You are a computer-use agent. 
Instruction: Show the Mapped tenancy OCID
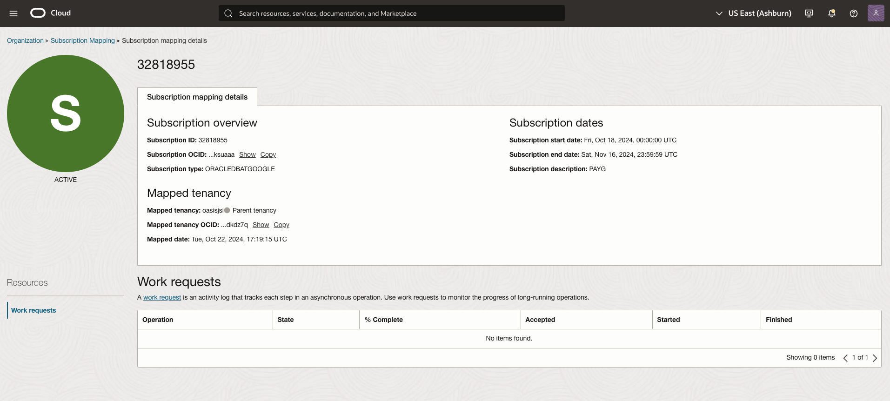coord(261,225)
